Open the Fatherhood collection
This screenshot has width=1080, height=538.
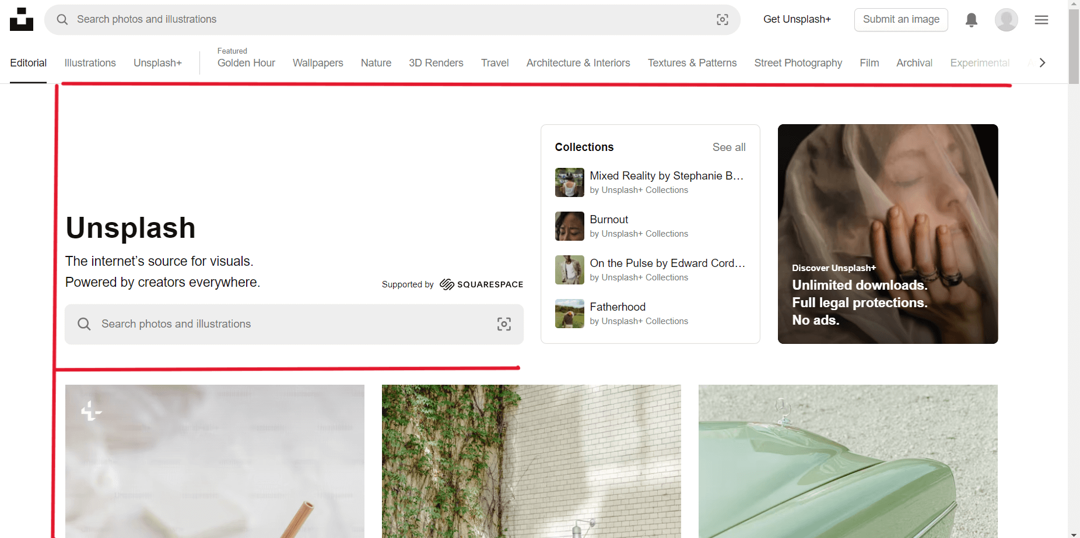point(618,307)
